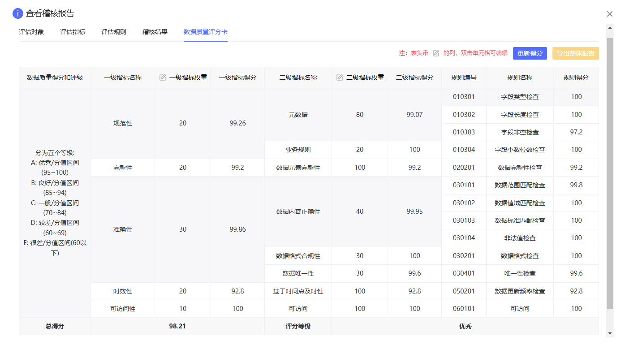Close the 查看稽核报告 dialog
Viewport: 625px width, 345px height.
pyautogui.click(x=610, y=14)
